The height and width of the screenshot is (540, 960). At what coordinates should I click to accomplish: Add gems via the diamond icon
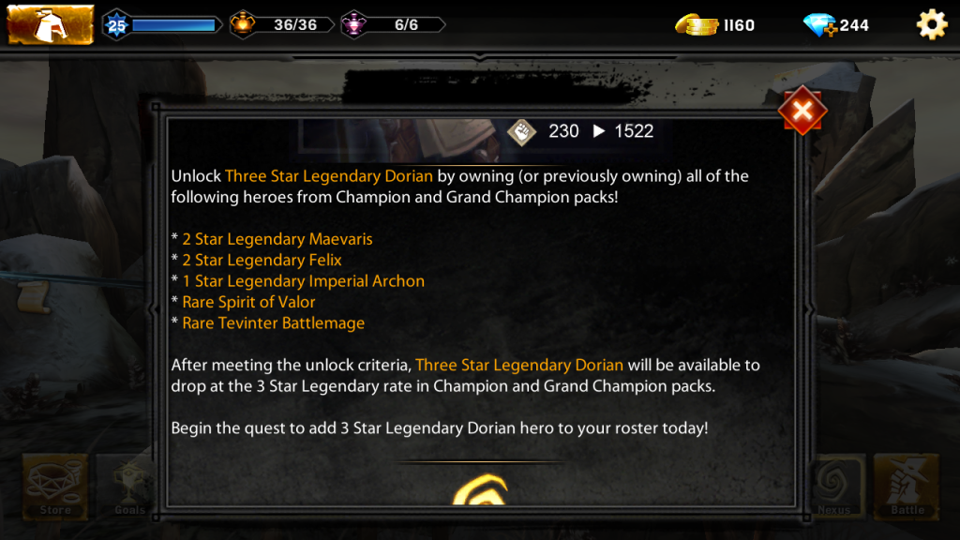(820, 25)
